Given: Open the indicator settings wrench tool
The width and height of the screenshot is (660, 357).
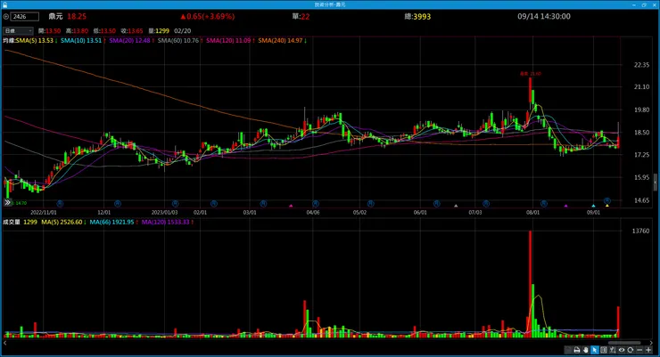Looking at the screenshot, I should [613, 350].
